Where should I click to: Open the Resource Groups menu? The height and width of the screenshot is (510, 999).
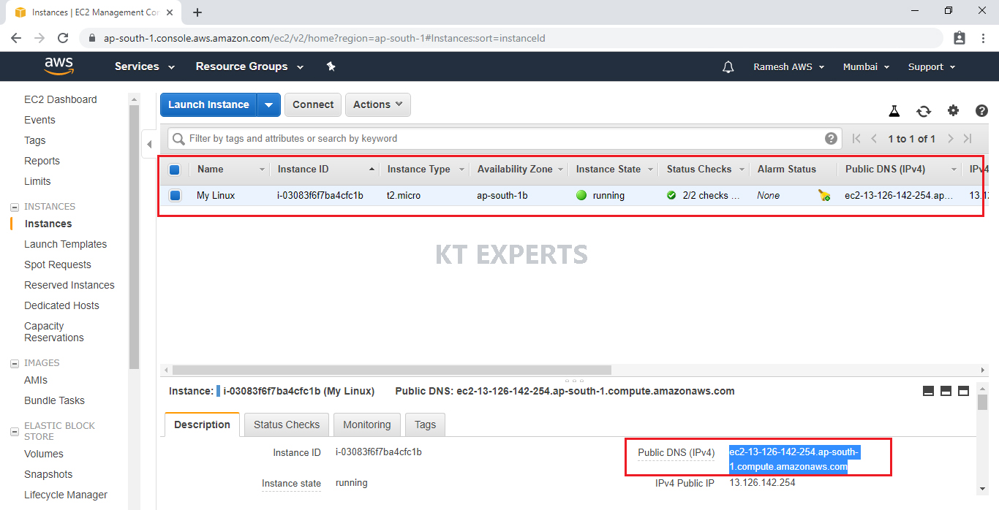249,66
